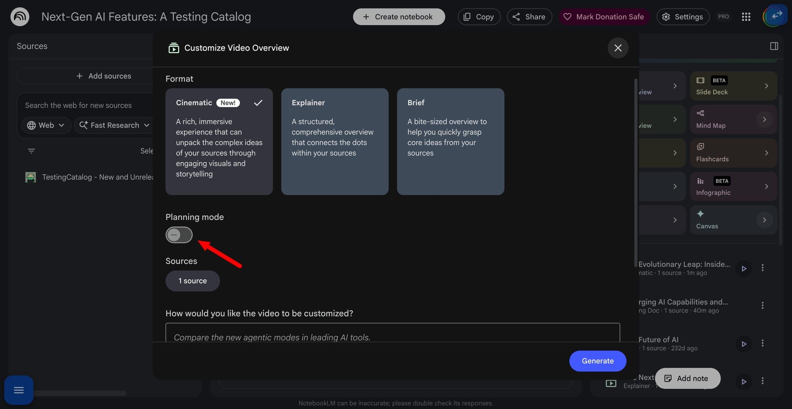Click Mark Donation Safe
Image resolution: width=792 pixels, height=409 pixels.
[x=604, y=17]
